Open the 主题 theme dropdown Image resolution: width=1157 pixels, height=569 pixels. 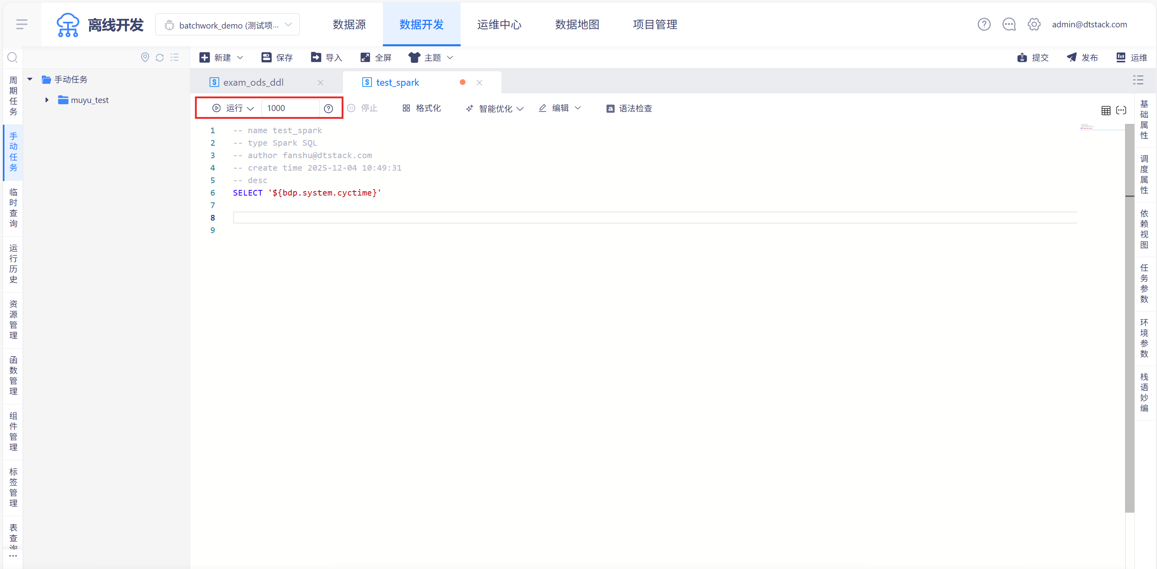pyautogui.click(x=431, y=58)
